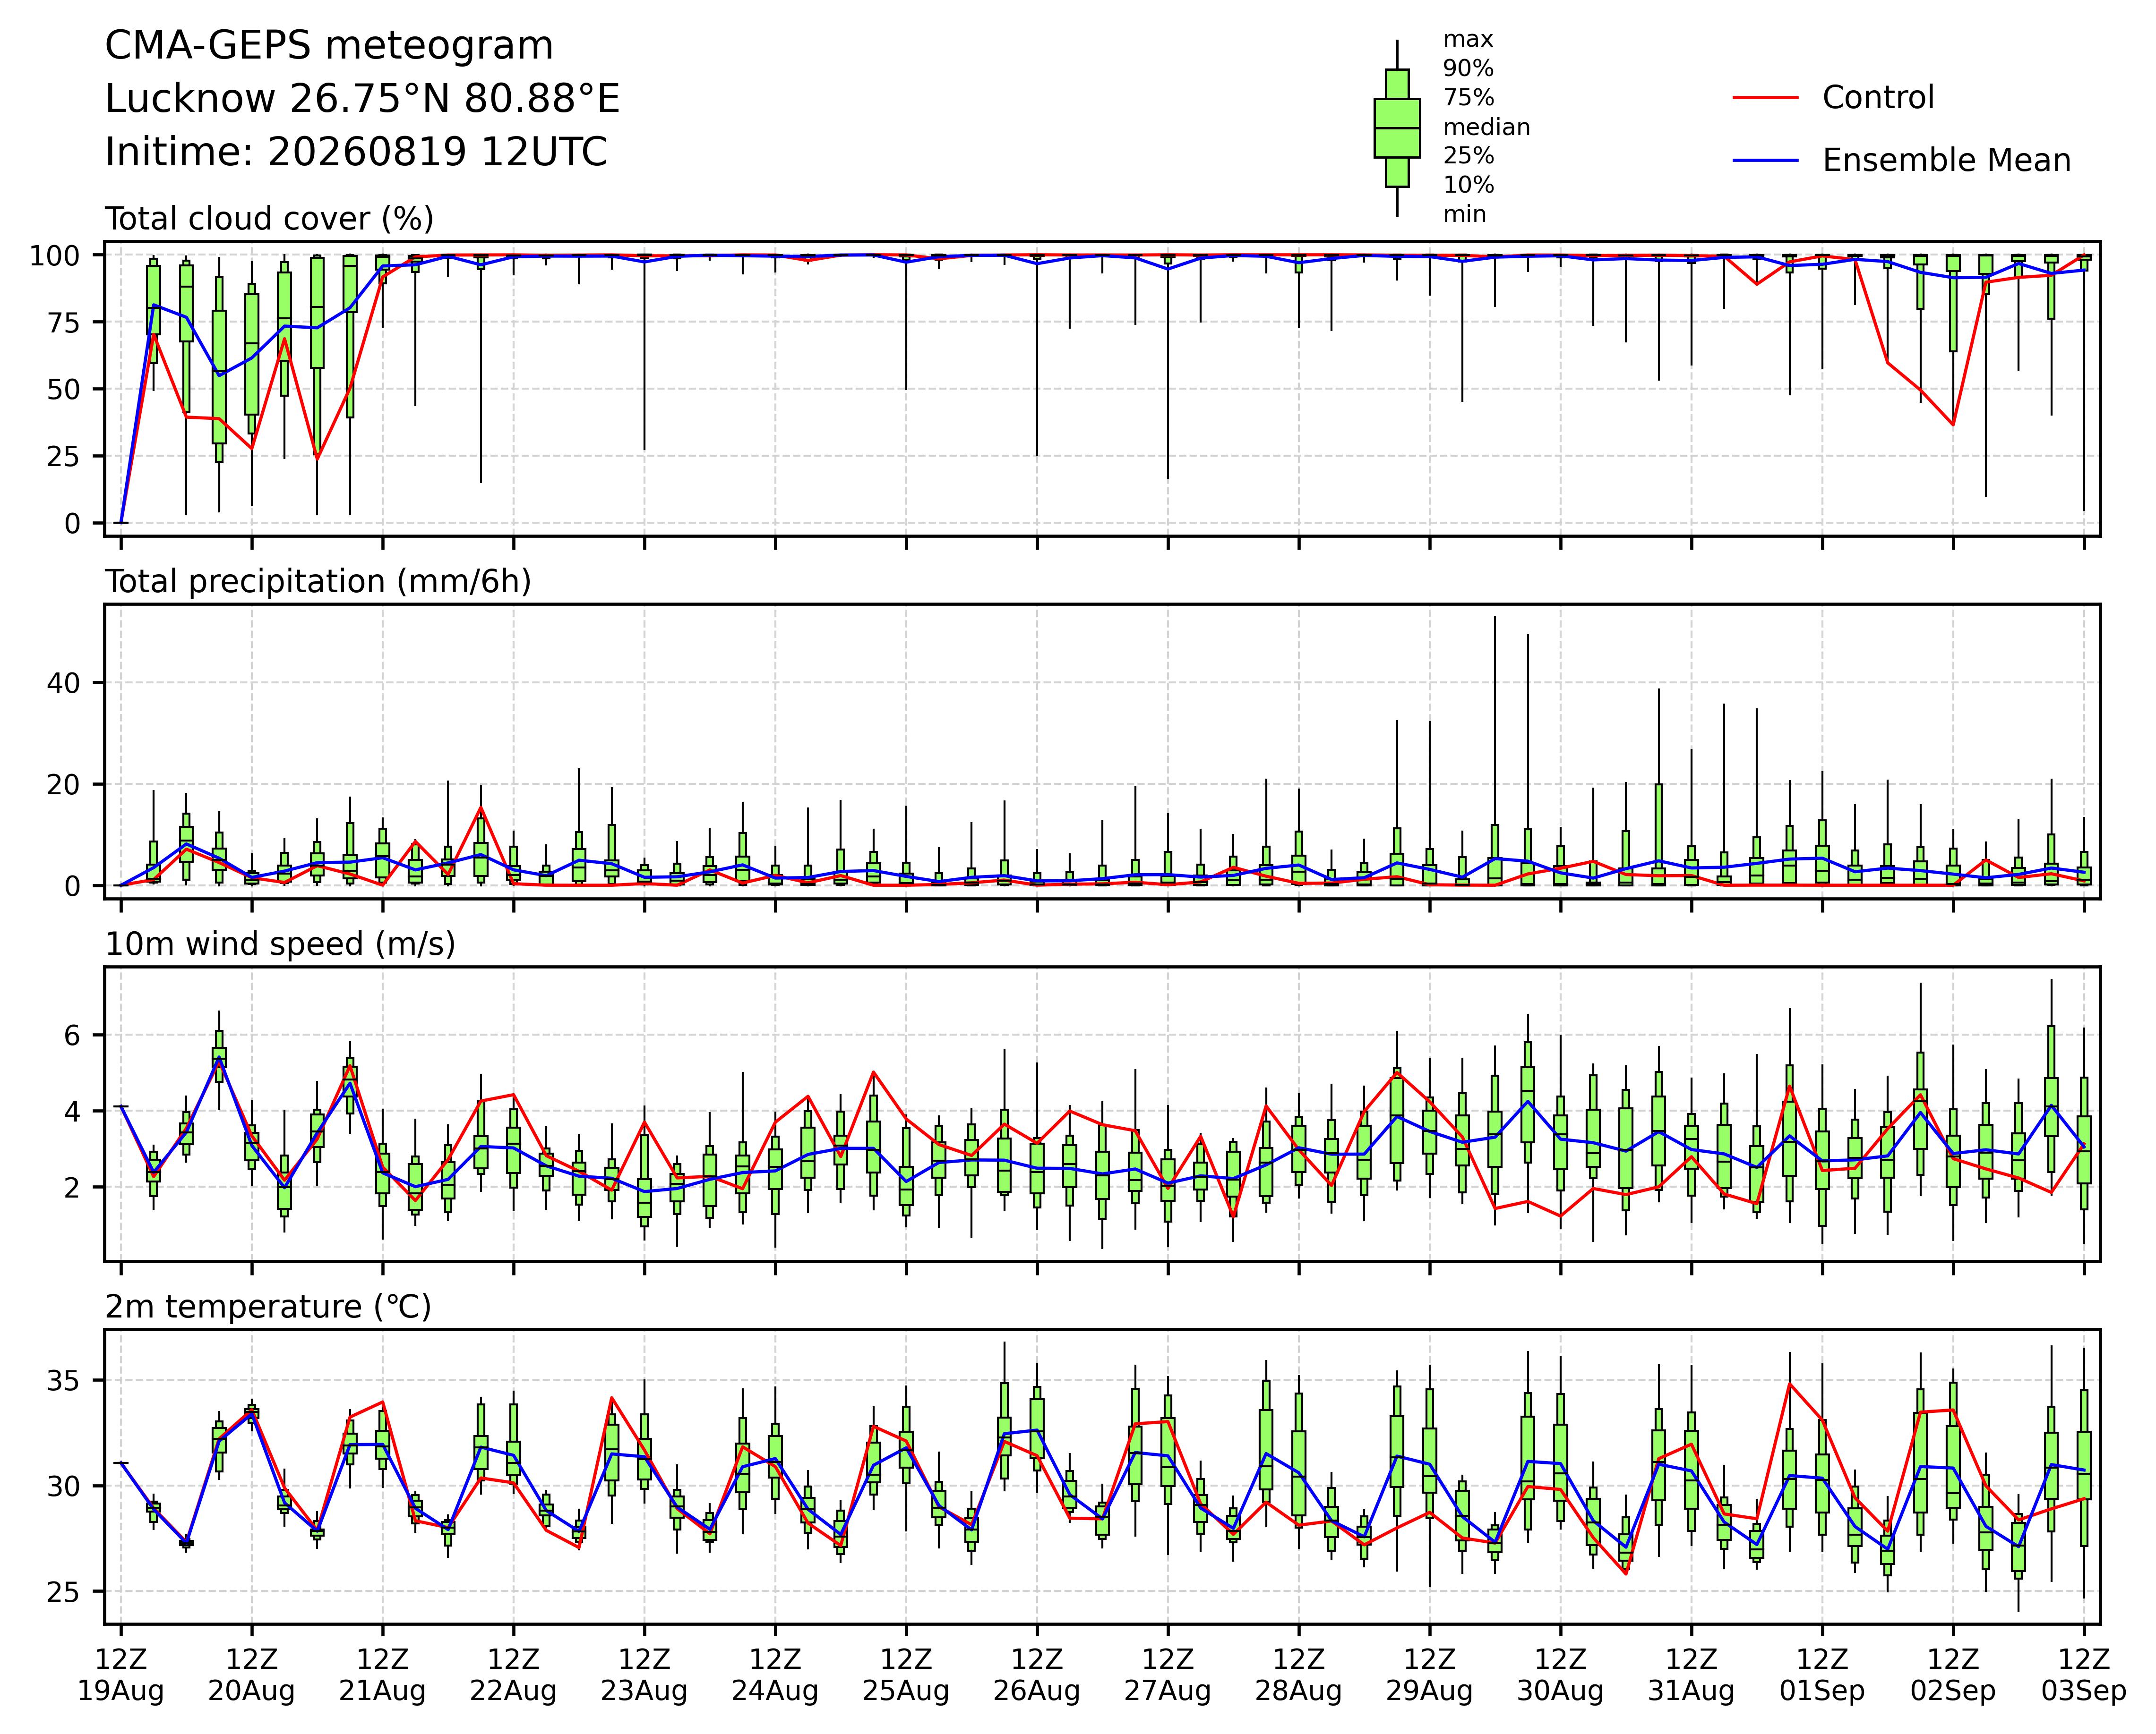
Task: Click the 12Z 29Aug x-axis label
Action: click(x=1429, y=1675)
